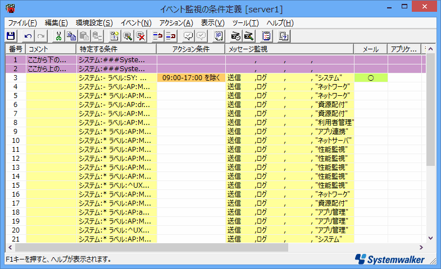Image resolution: width=441 pixels, height=269 pixels.
Task: Click the Cut scissors icon
Action: (x=58, y=36)
